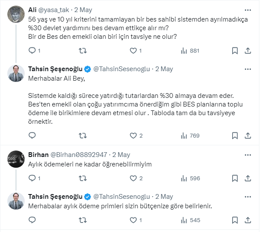The image size is (262, 232).
Task: Reply to Ali's tweet about BES
Action: (32, 50)
